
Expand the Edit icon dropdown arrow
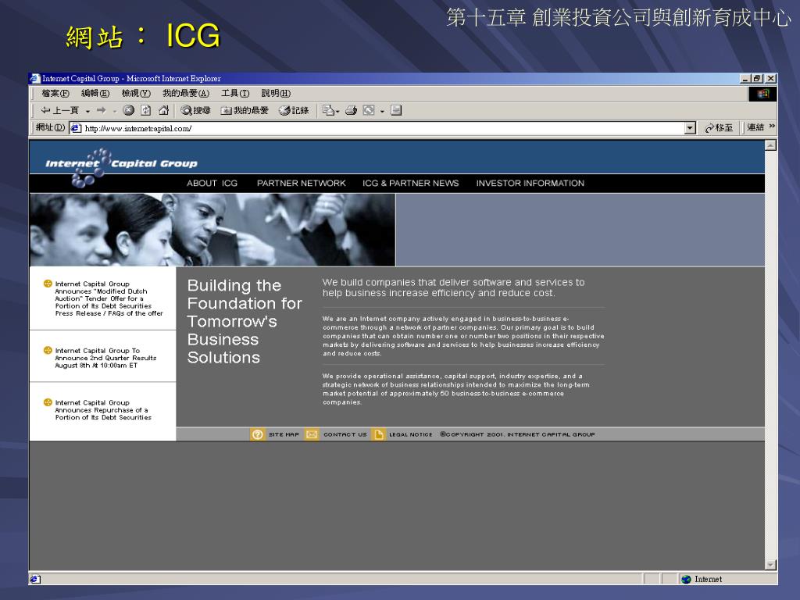pos(381,111)
